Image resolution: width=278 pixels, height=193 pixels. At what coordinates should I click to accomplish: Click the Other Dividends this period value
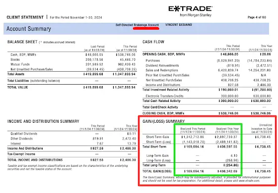pyautogui.click(x=98, y=139)
